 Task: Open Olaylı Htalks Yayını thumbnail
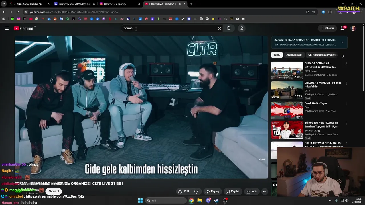point(287,110)
